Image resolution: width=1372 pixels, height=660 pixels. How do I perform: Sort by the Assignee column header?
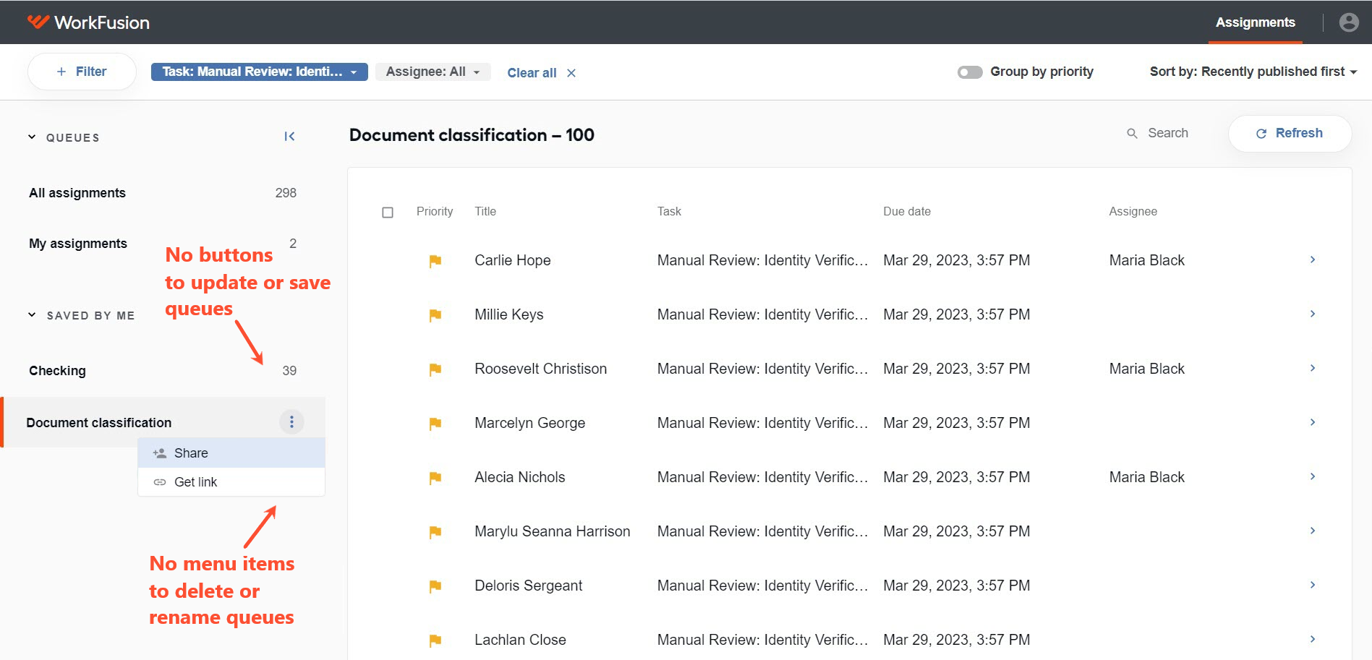(x=1133, y=211)
